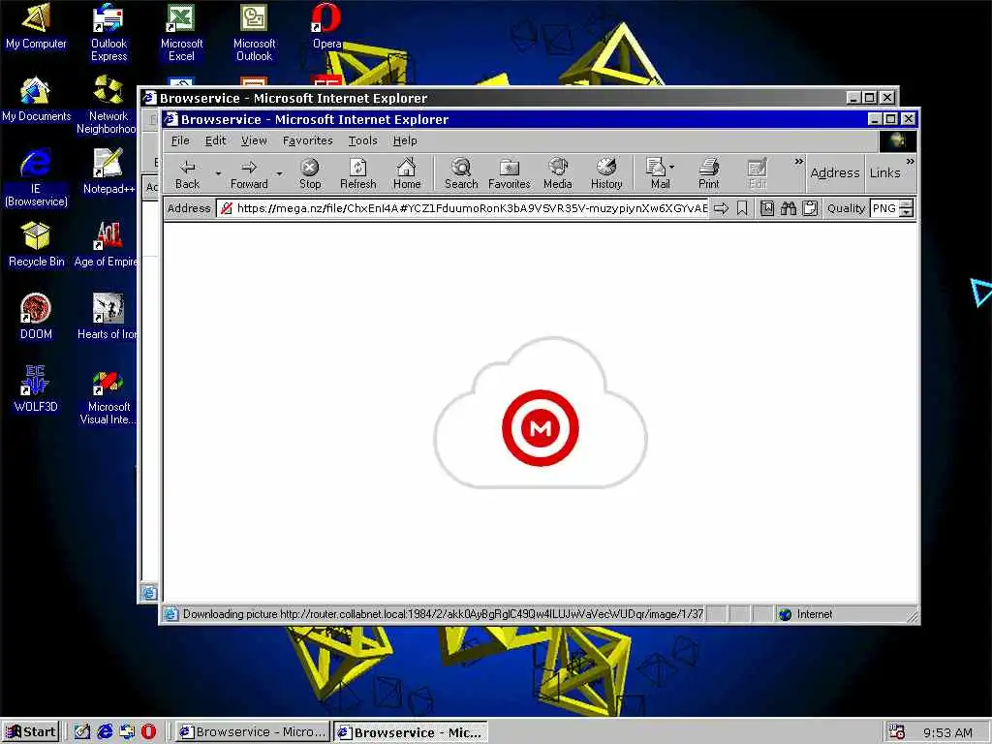The width and height of the screenshot is (992, 744).
Task: Stop the page loading
Action: 309,174
